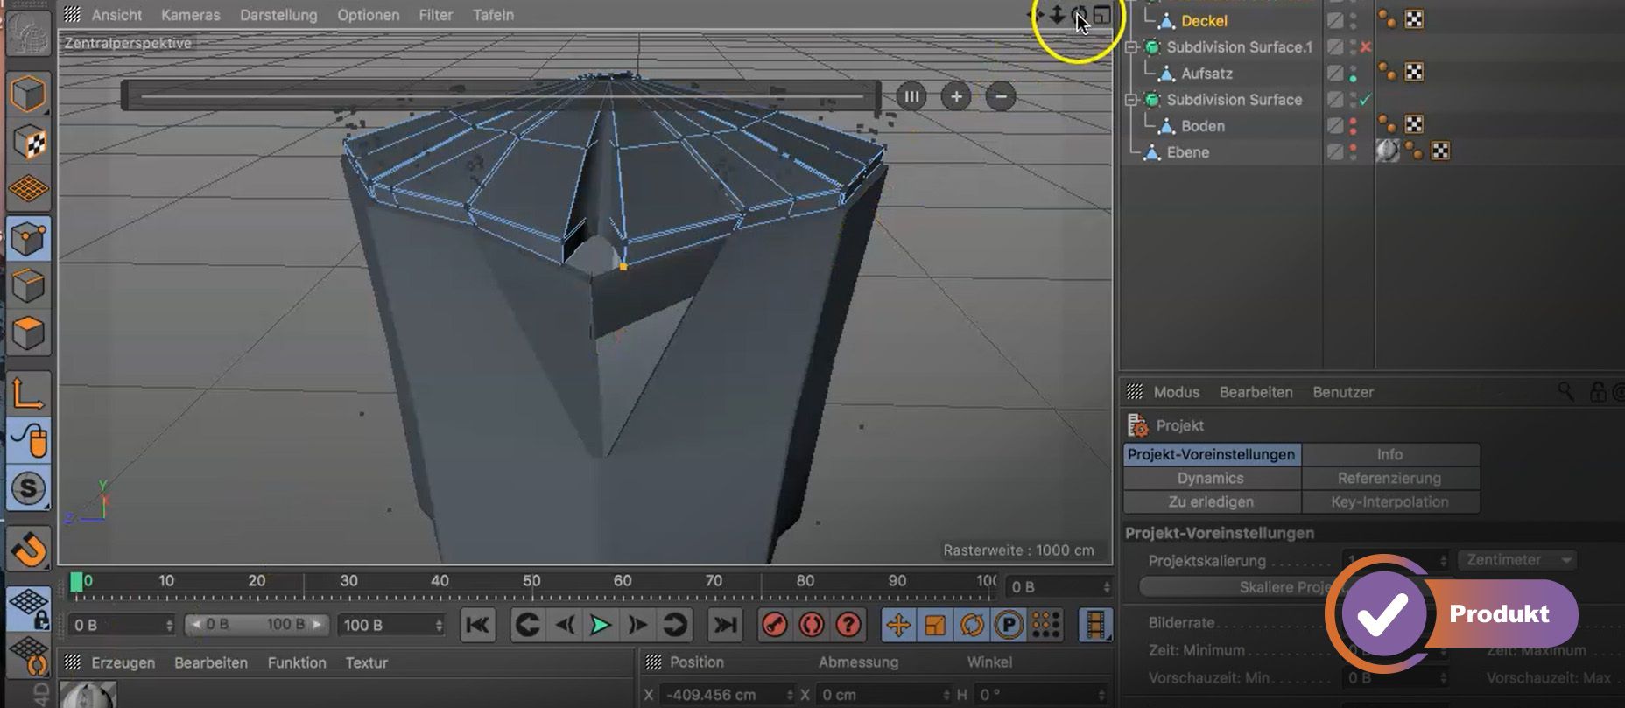Select the Snap magnet tool
This screenshot has height=708, width=1625.
click(28, 550)
